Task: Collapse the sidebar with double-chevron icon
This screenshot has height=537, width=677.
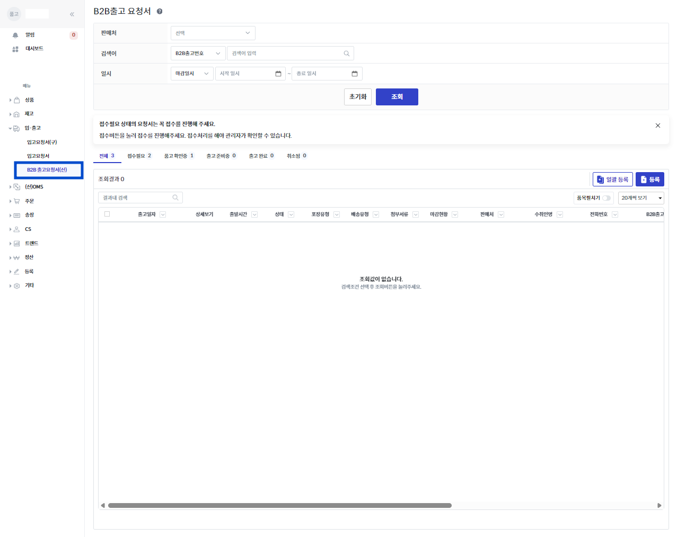Action: (x=72, y=14)
